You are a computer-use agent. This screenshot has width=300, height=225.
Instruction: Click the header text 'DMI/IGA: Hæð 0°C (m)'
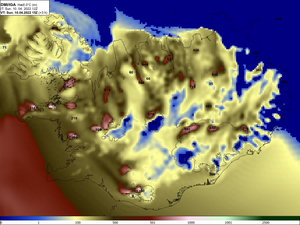(x=19, y=5)
